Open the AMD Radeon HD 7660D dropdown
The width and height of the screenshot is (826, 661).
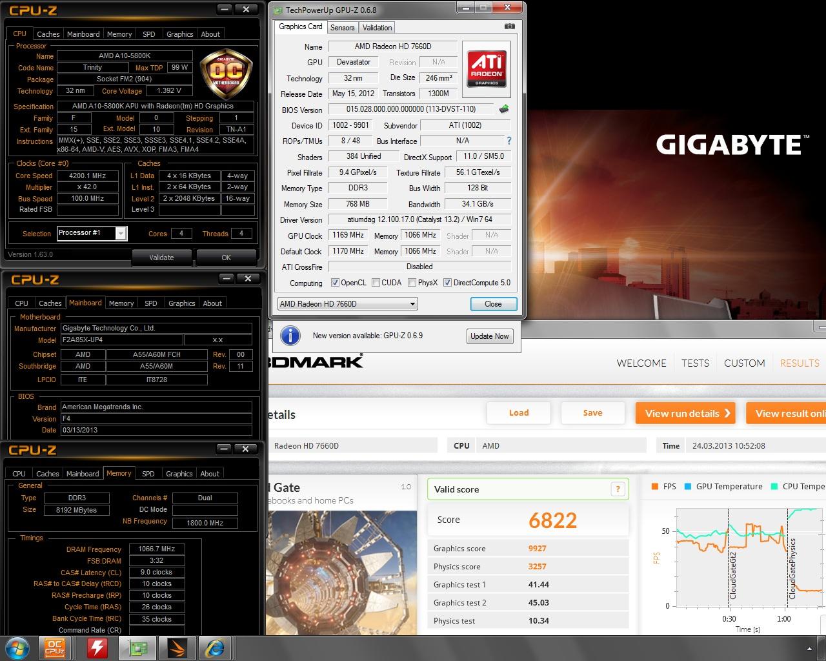[348, 304]
